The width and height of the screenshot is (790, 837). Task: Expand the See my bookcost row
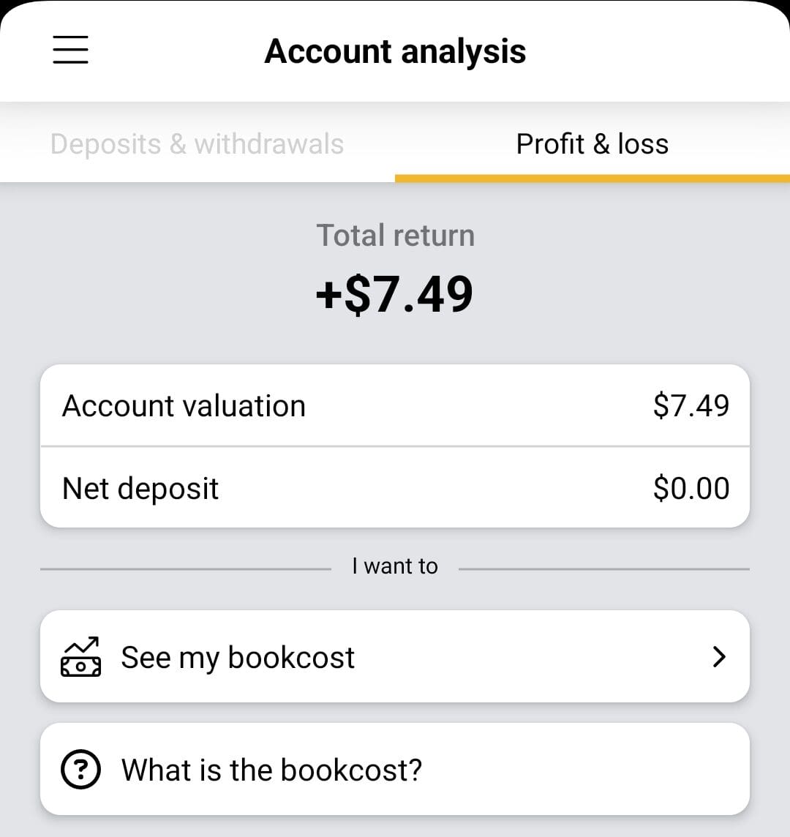[395, 657]
